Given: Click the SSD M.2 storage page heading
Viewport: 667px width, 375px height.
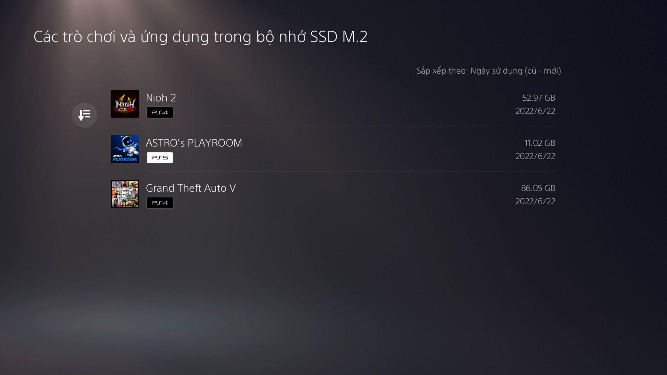Looking at the screenshot, I should (x=200, y=37).
